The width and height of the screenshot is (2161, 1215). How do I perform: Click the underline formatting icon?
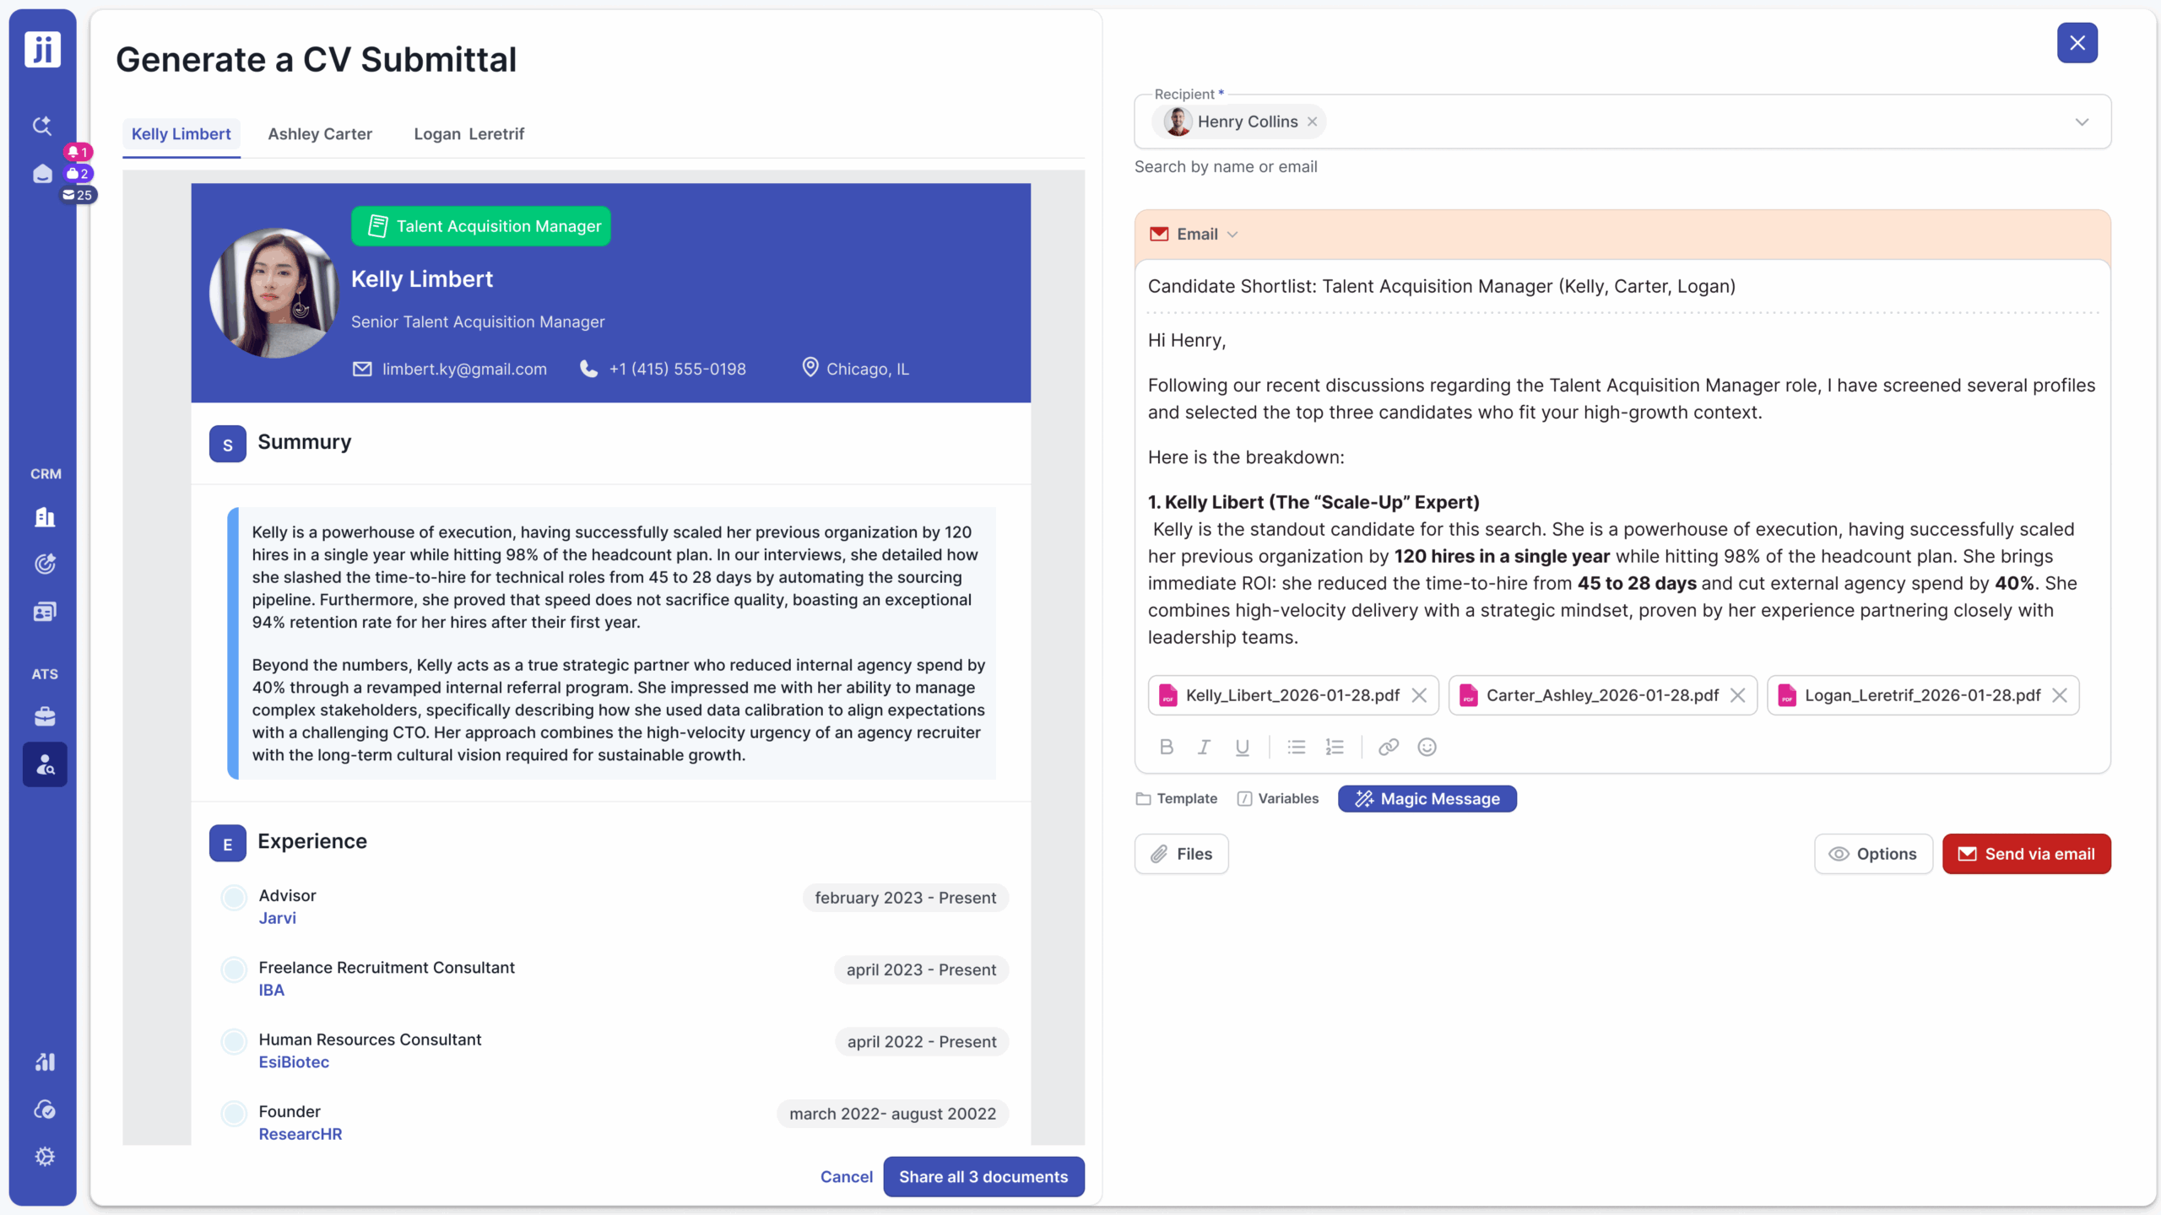point(1242,747)
